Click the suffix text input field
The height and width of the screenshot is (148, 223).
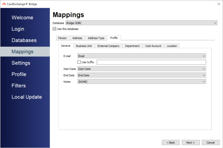click(151, 62)
